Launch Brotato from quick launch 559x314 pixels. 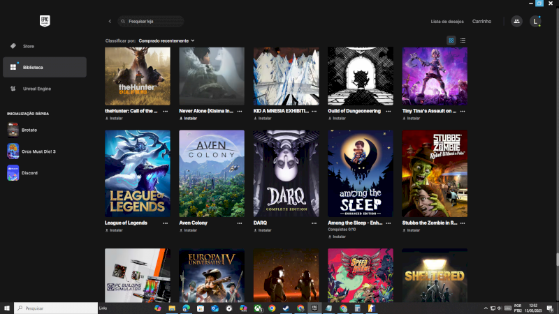pyautogui.click(x=28, y=130)
